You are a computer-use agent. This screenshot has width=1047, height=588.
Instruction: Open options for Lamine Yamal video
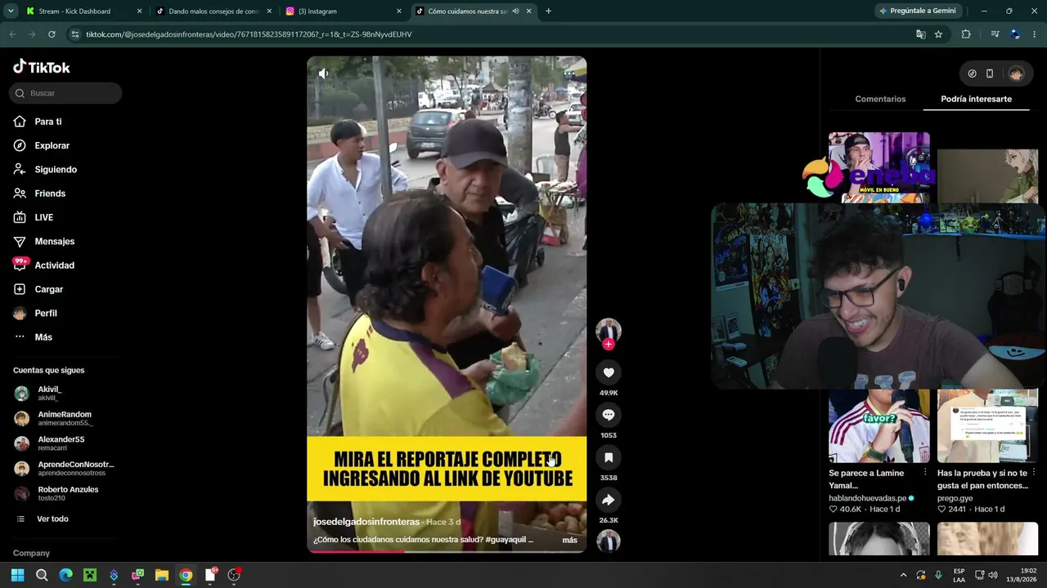[925, 472]
